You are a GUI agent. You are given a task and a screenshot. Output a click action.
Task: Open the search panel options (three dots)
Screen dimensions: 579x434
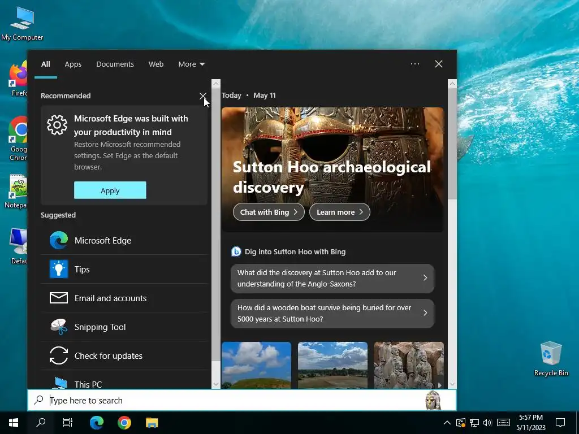(x=415, y=64)
